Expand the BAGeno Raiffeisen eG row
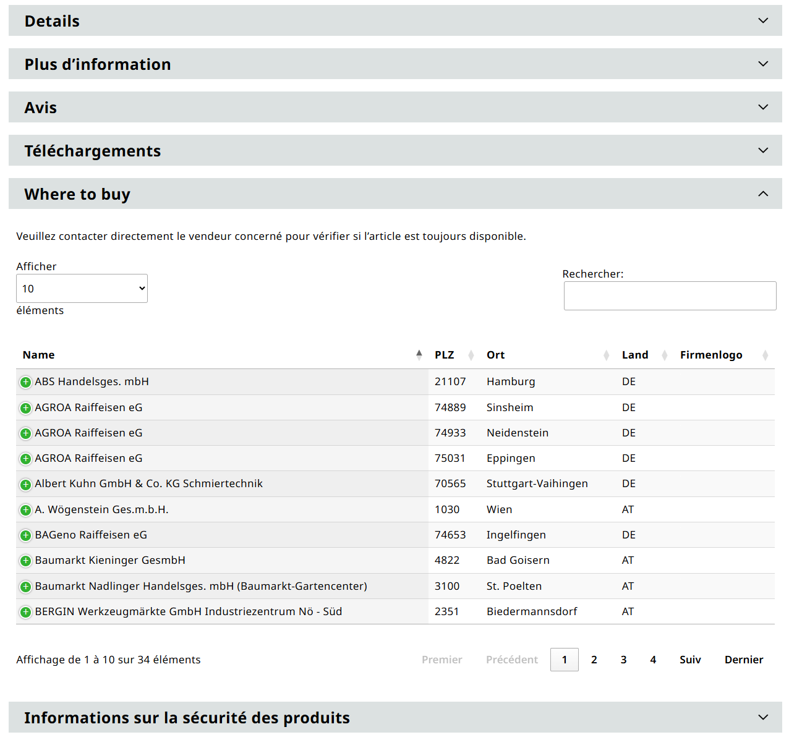The height and width of the screenshot is (740, 789). pos(25,535)
